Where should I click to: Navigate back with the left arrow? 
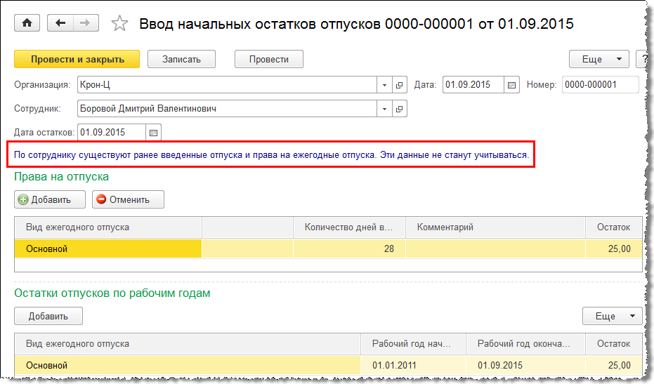(x=60, y=23)
